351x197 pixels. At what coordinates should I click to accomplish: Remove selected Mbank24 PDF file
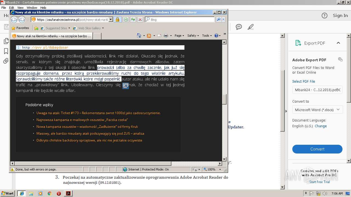pyautogui.click(x=339, y=90)
